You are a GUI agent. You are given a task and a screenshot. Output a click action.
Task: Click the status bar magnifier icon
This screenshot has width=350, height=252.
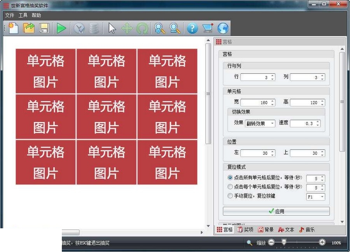point(250,243)
